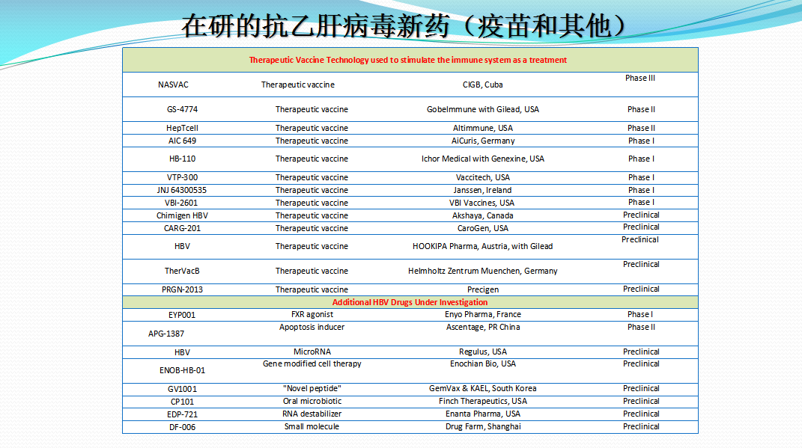The image size is (802, 448).
Task: Select Drug Farm, Shanghai company cell
Action: (x=483, y=426)
